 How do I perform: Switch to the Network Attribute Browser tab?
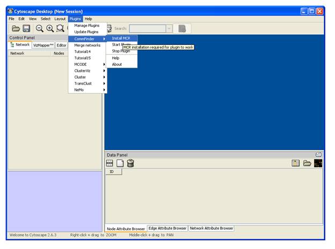pyautogui.click(x=212, y=228)
